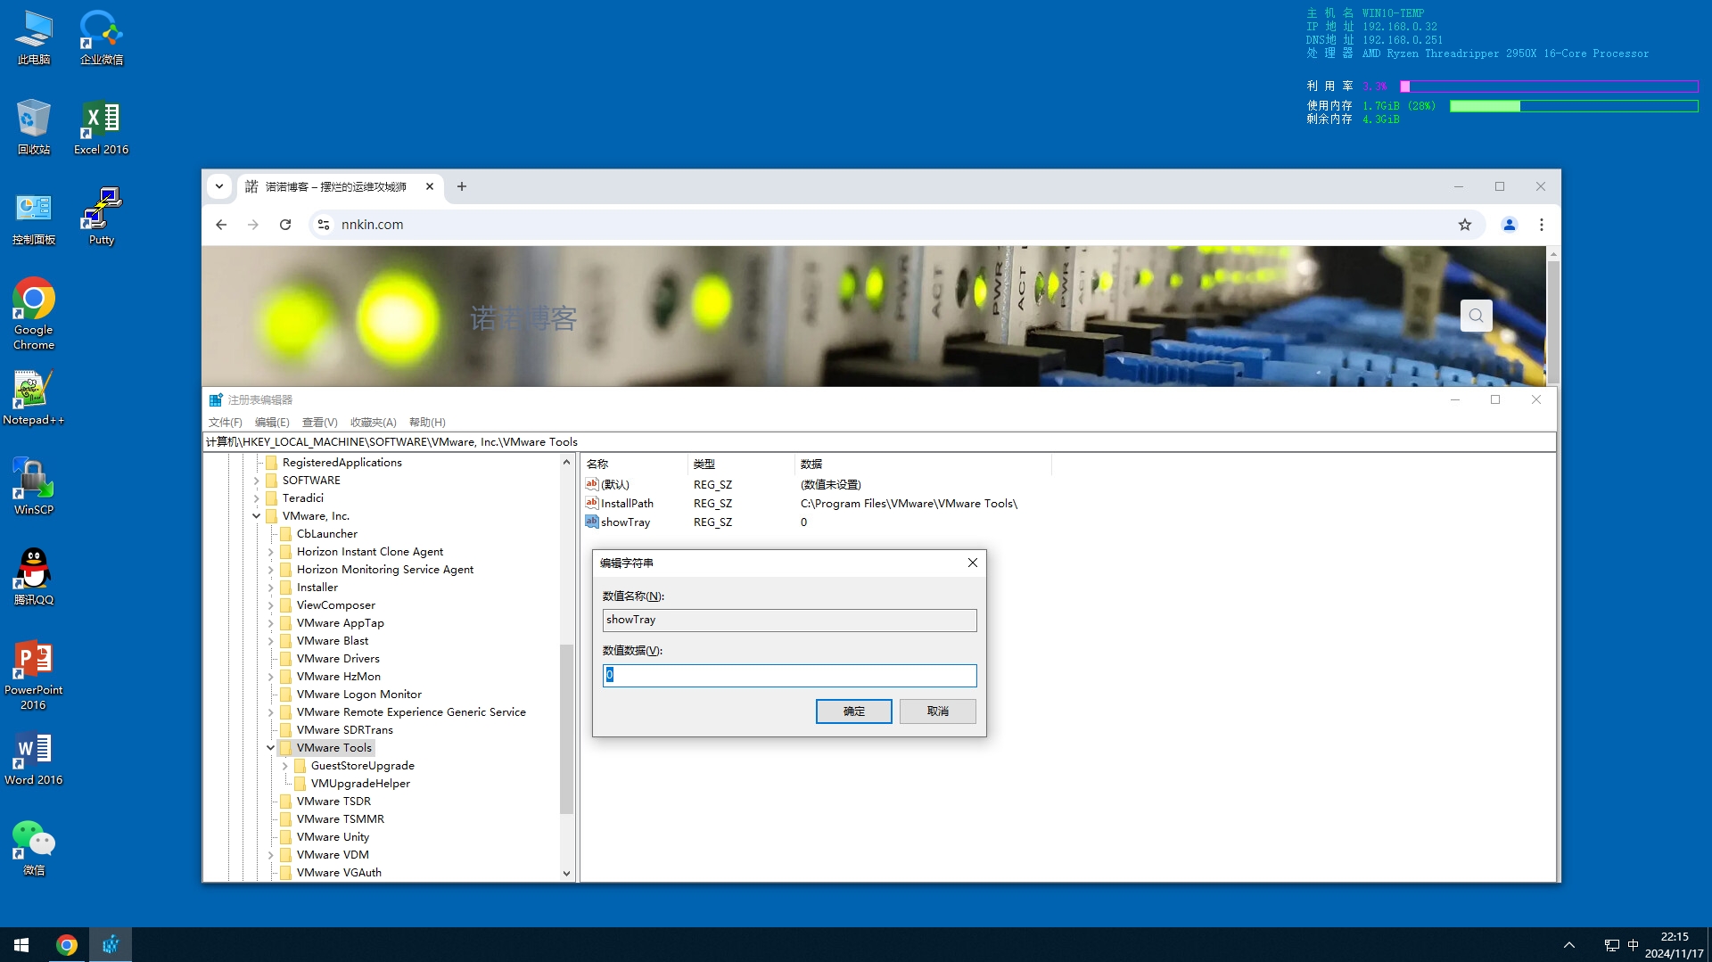The image size is (1712, 962).
Task: Collapse the VMware, Inc. tree node
Action: coord(257,516)
